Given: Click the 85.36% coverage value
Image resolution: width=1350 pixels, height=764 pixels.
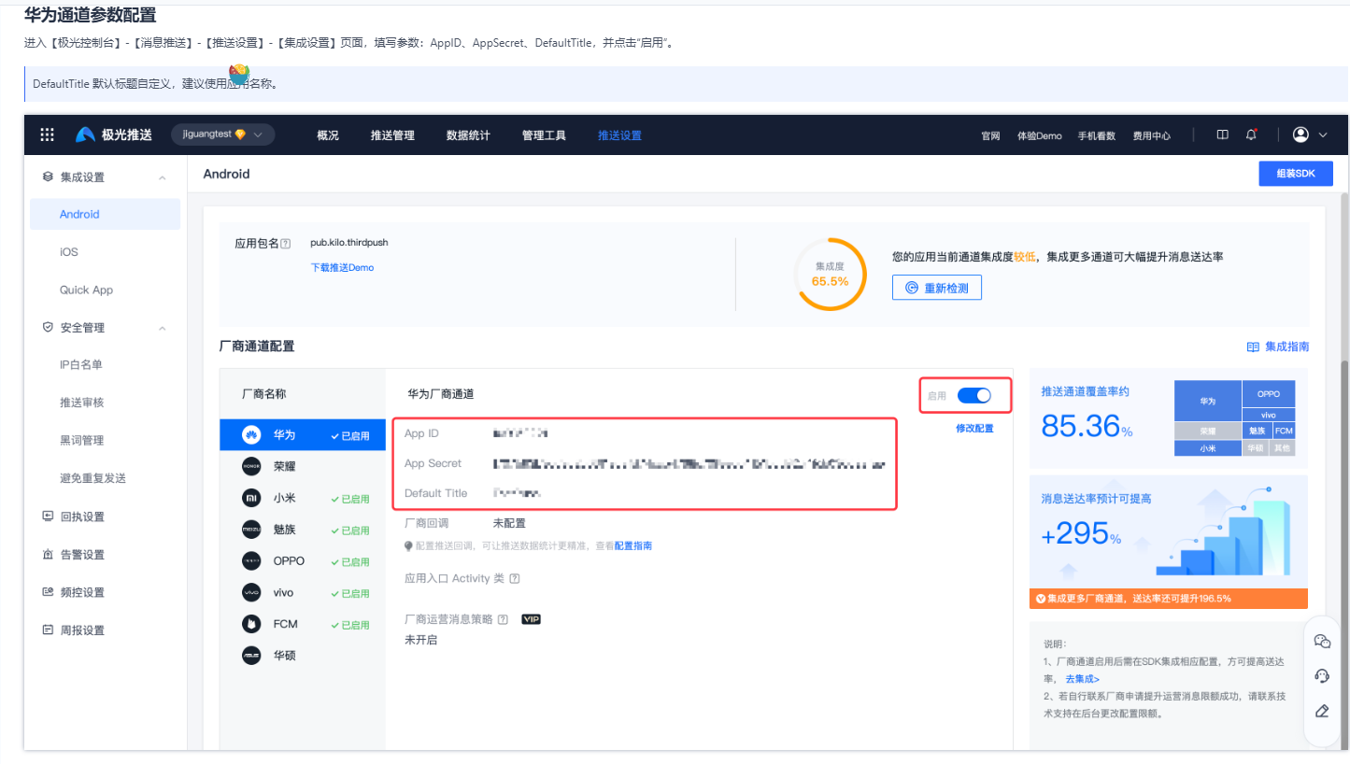Looking at the screenshot, I should tap(1087, 426).
